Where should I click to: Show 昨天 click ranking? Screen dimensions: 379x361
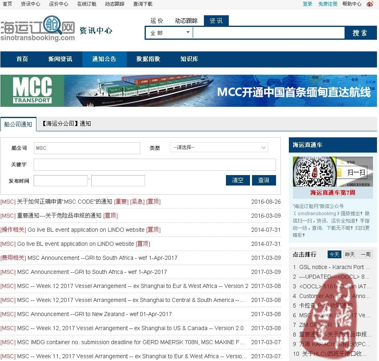click(350, 255)
